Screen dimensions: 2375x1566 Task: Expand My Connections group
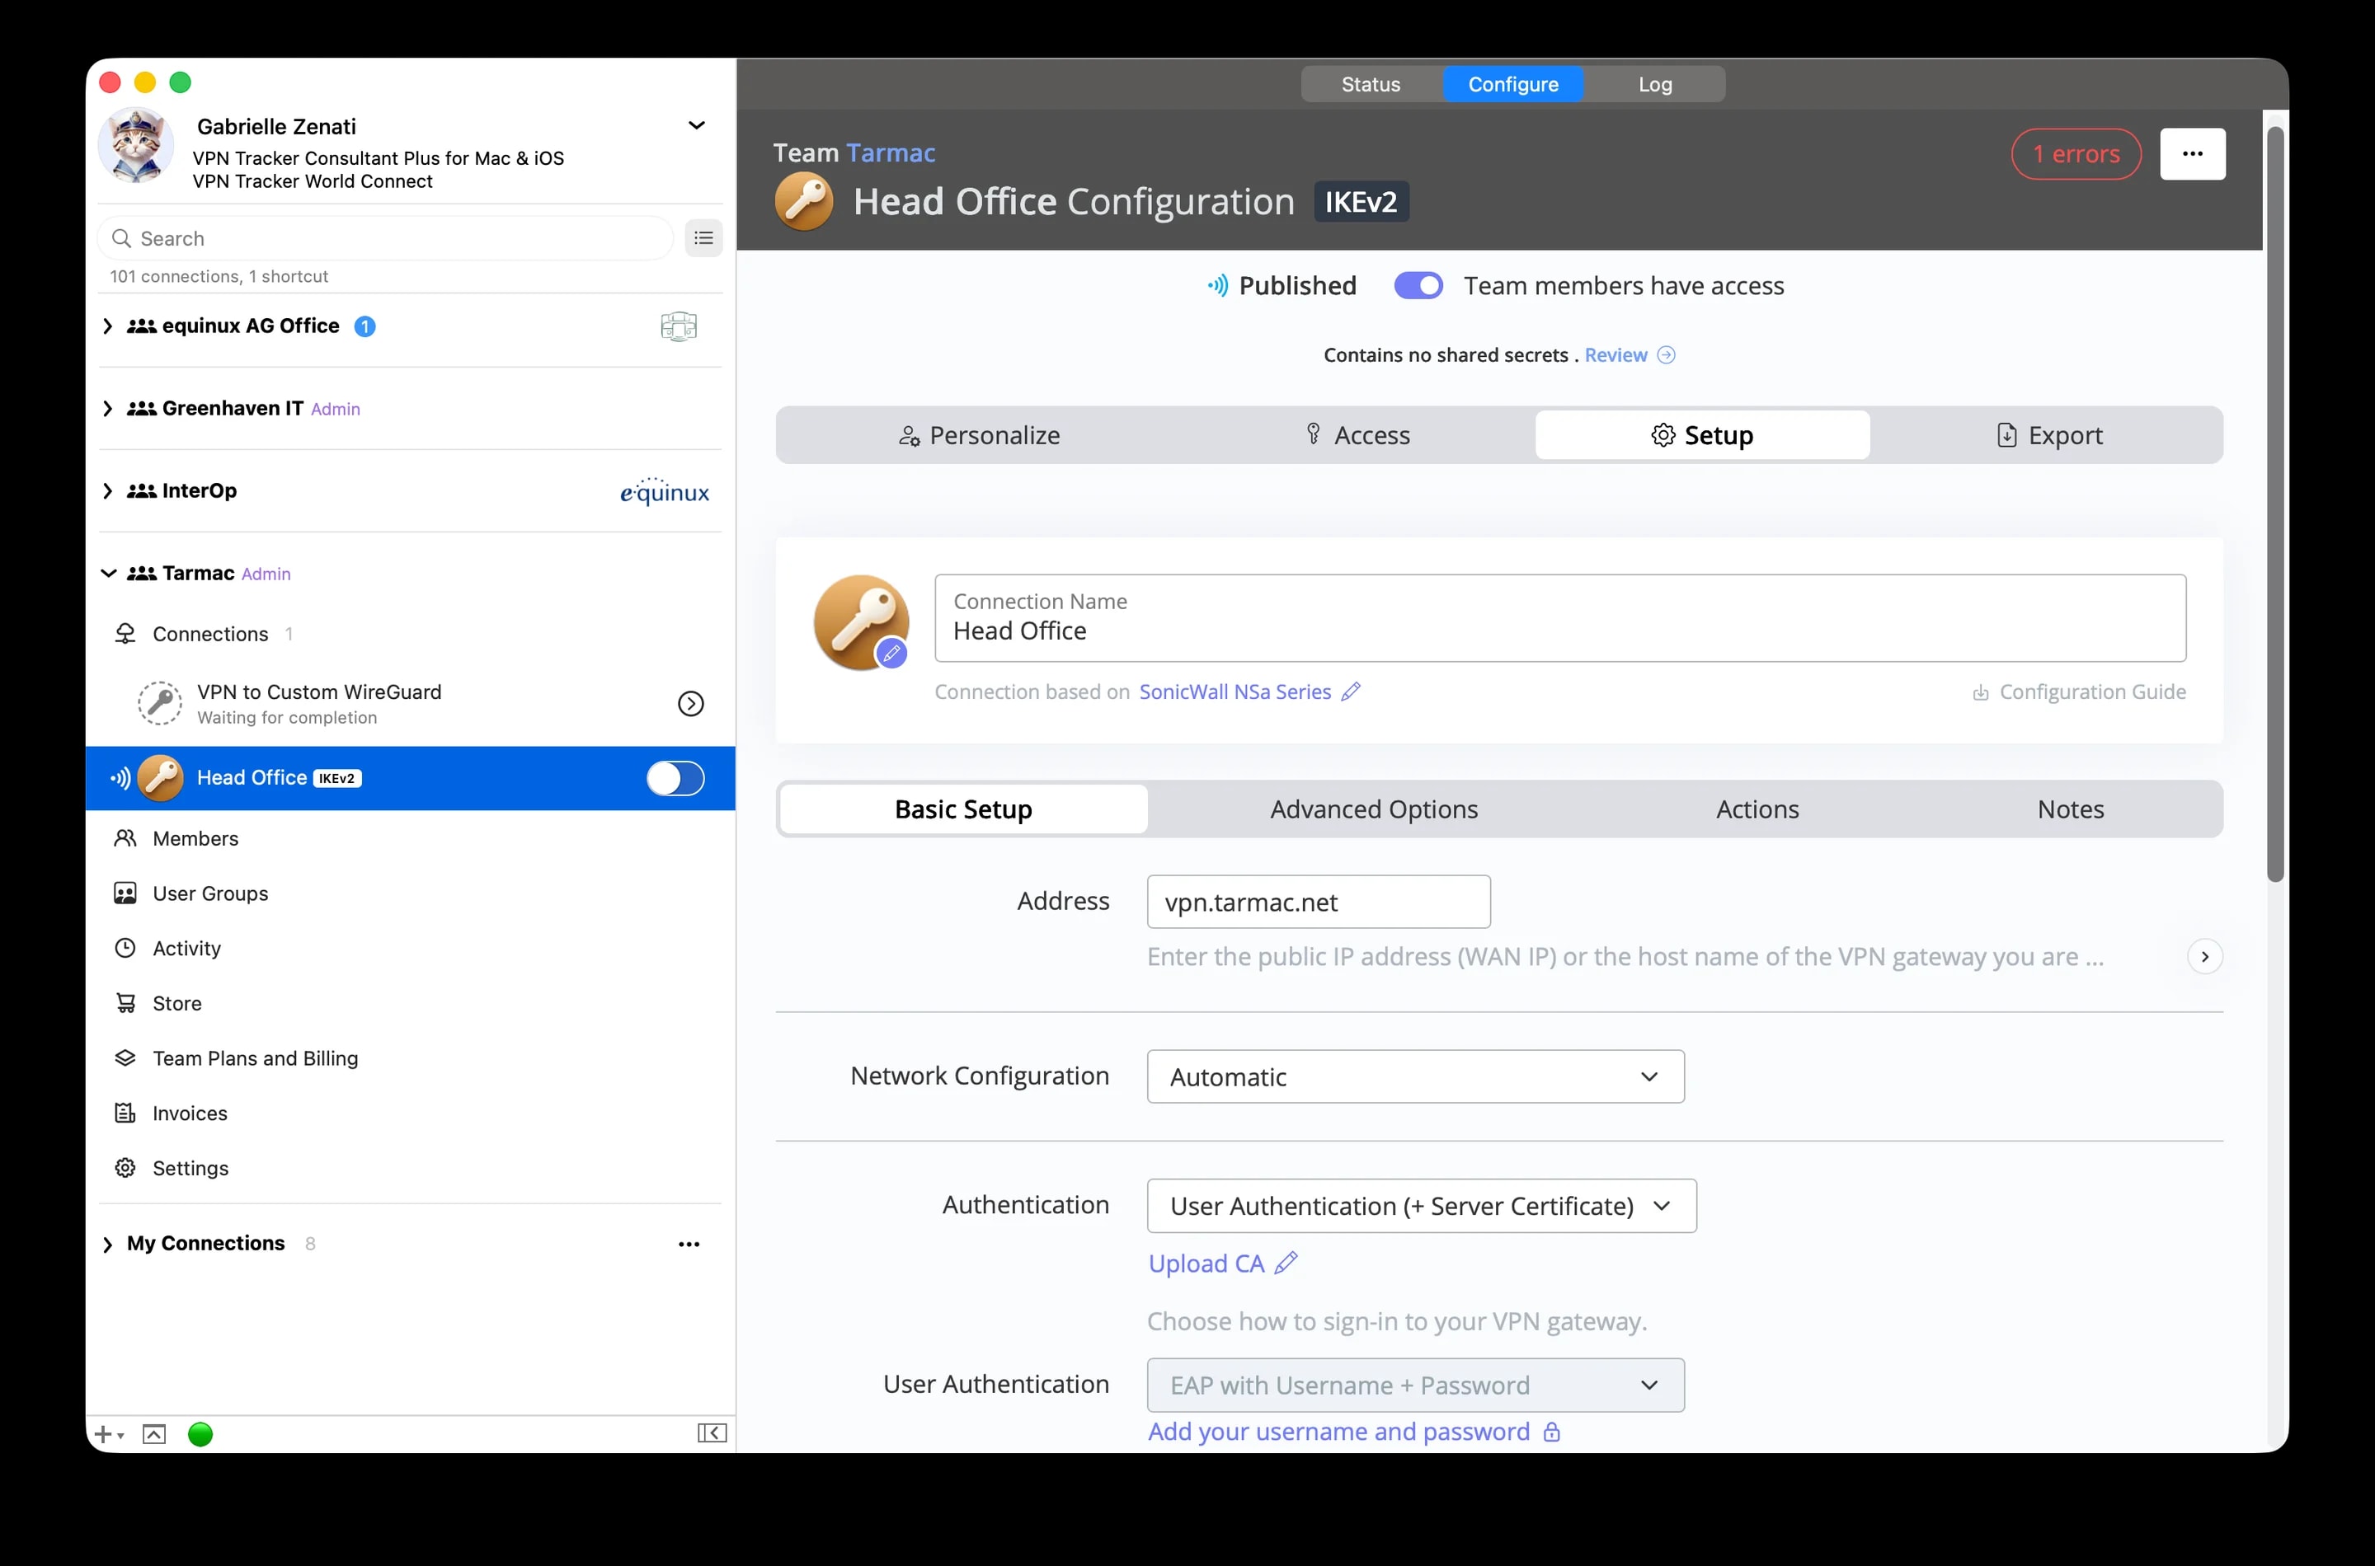point(108,1245)
